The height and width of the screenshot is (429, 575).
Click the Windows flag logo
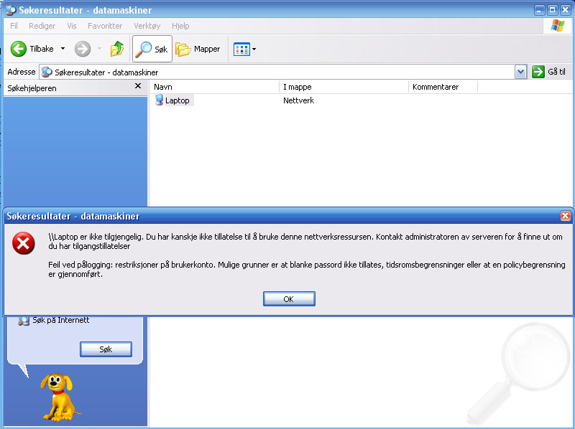click(558, 26)
